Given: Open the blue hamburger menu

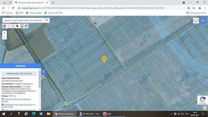Looking at the screenshot, I should click(x=203, y=21).
